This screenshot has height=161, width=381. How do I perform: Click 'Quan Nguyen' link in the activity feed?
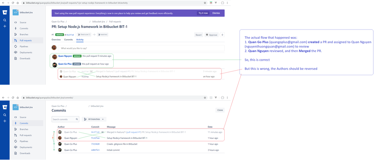(x=65, y=56)
